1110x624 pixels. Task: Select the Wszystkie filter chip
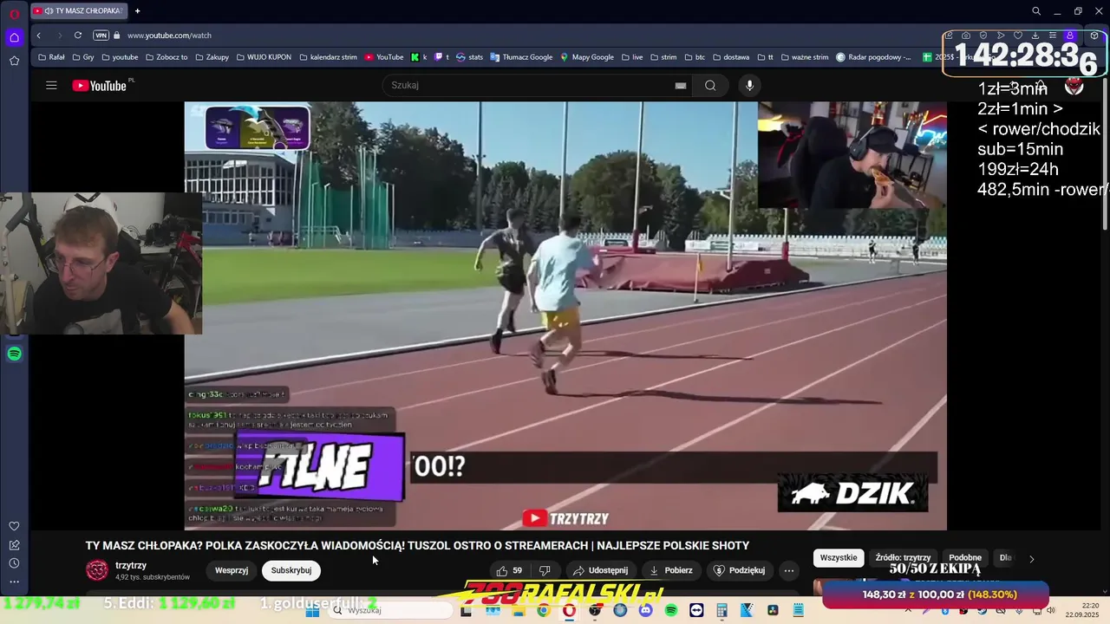839,558
